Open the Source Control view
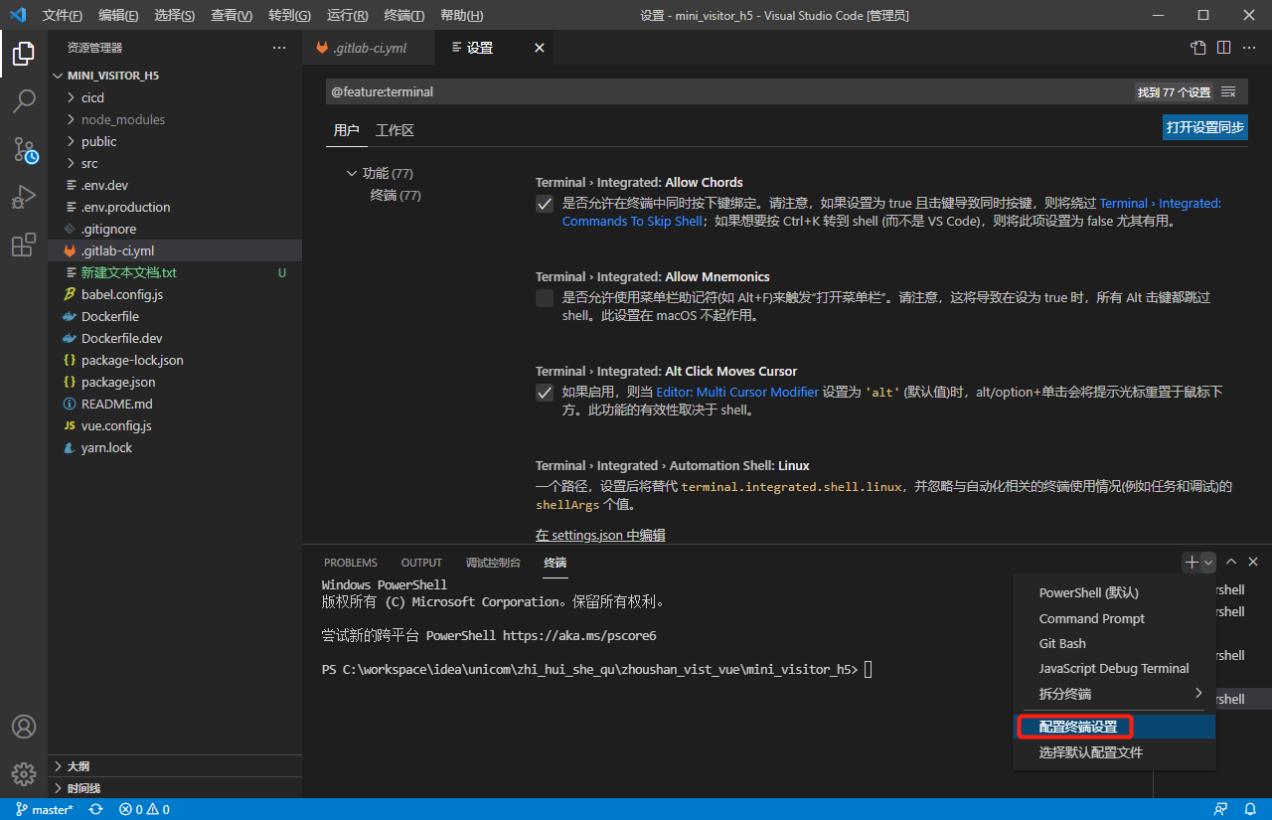Image resolution: width=1272 pixels, height=820 pixels. (x=24, y=149)
